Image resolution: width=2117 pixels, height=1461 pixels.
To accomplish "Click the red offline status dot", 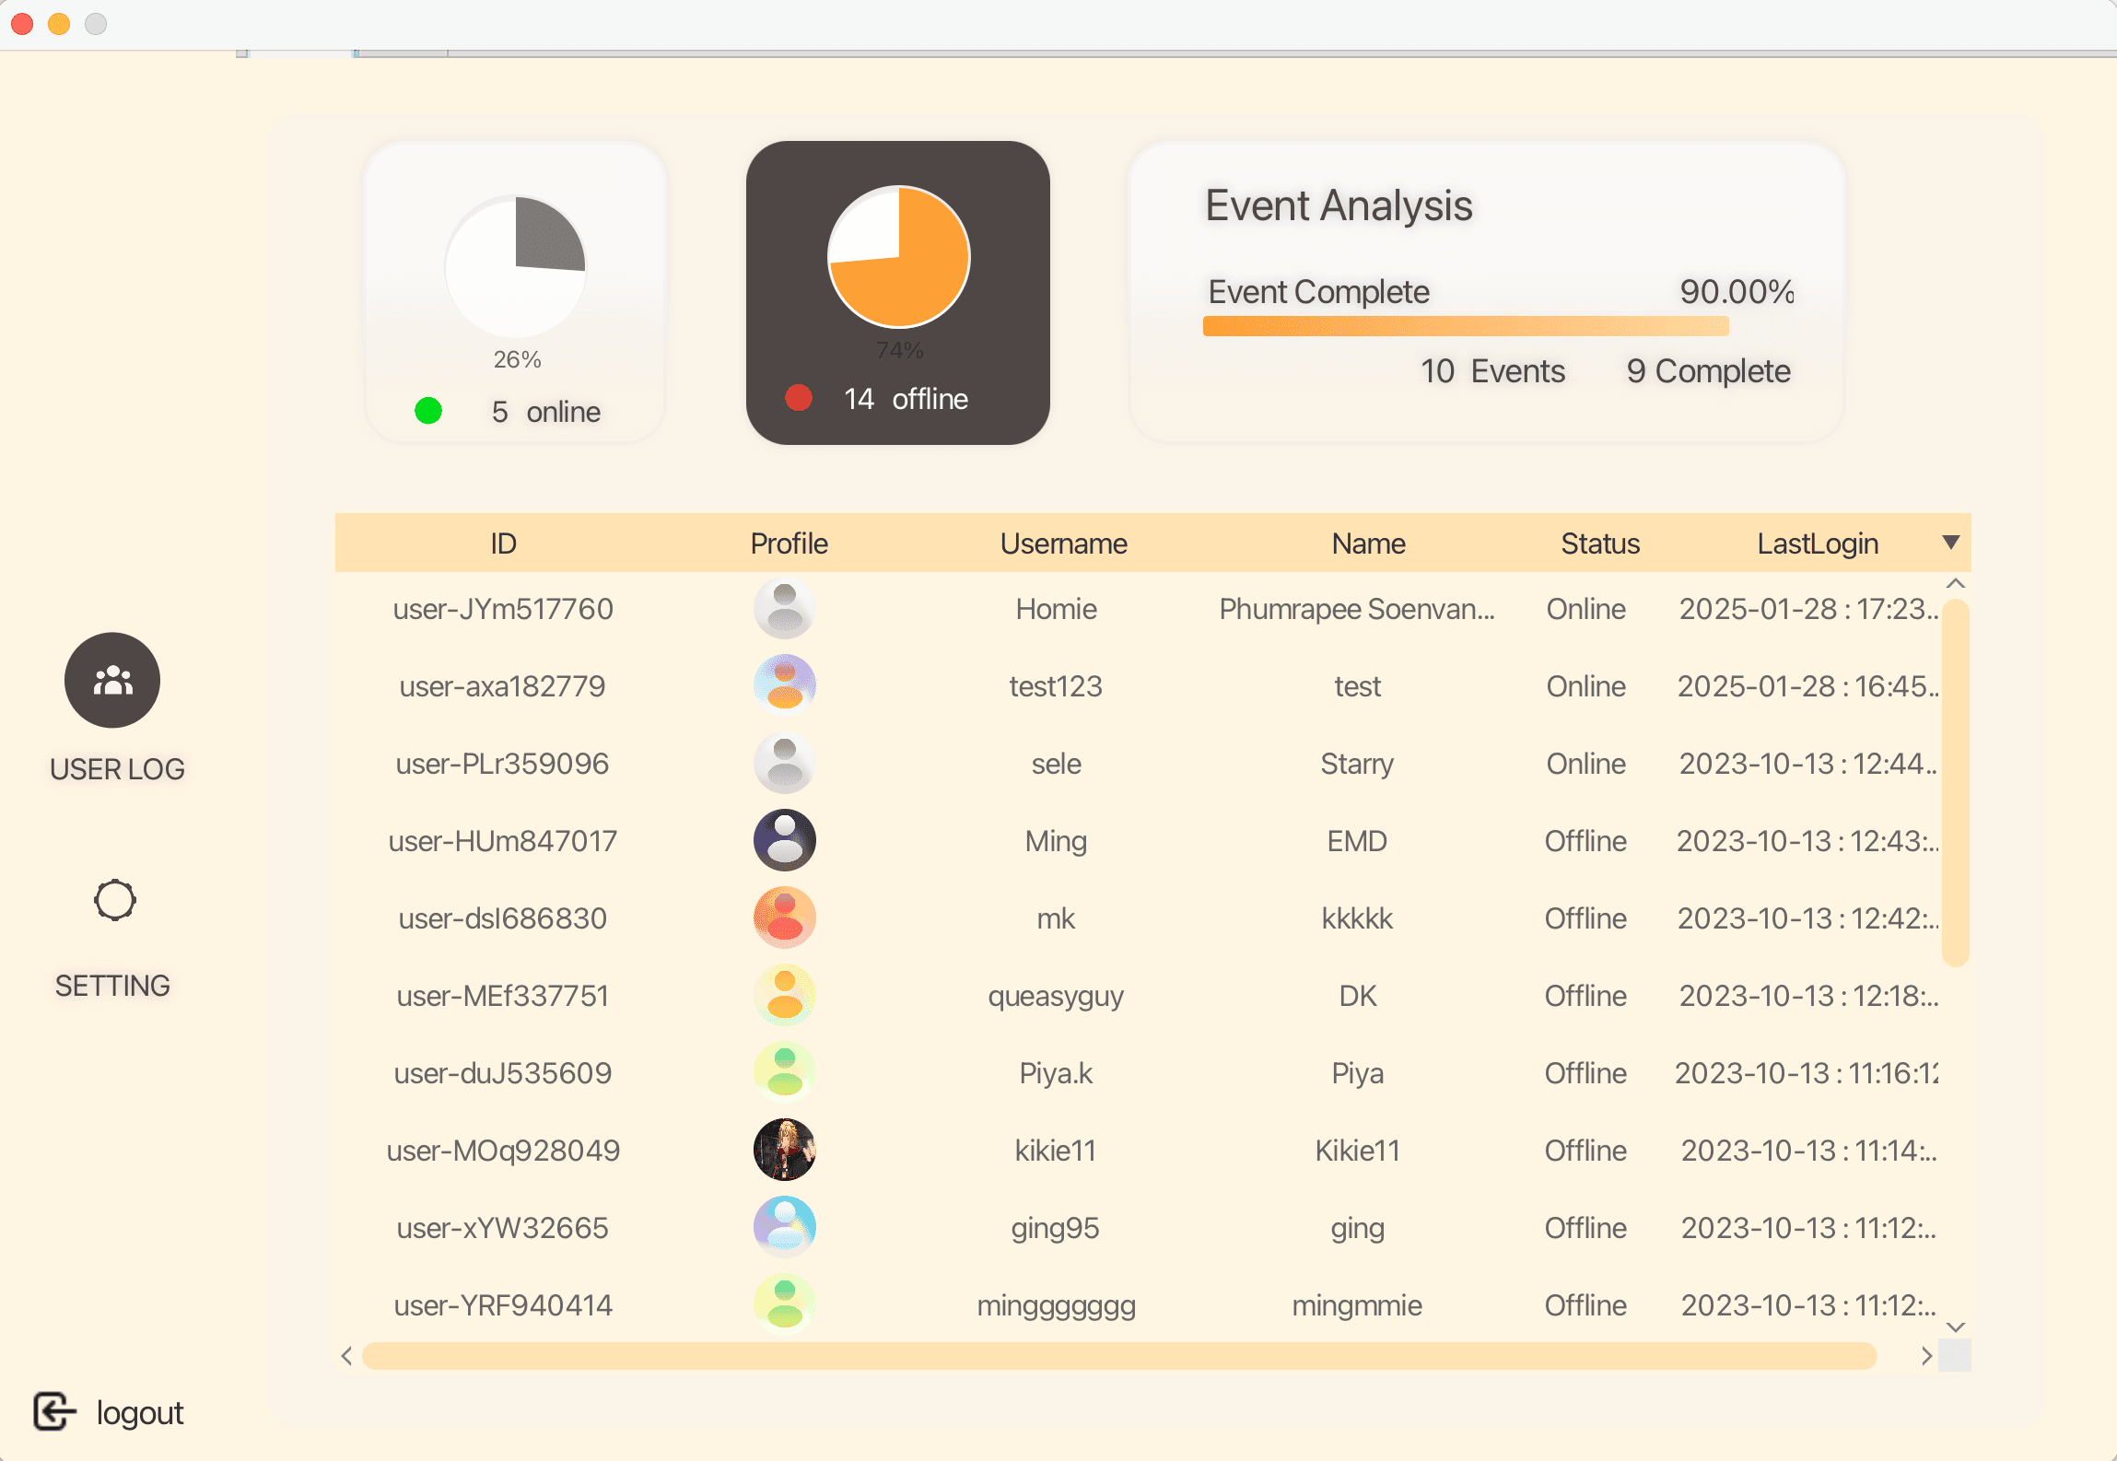I will (799, 398).
